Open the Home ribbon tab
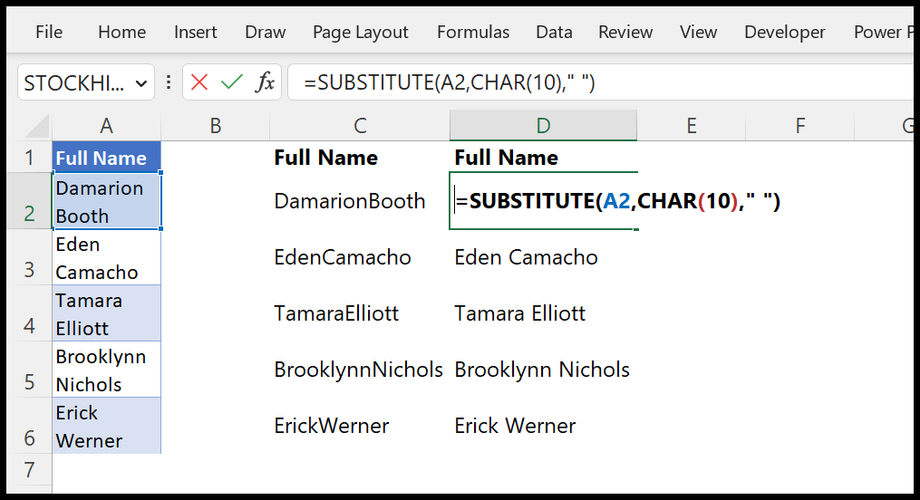Viewport: 920px width, 500px height. (122, 33)
